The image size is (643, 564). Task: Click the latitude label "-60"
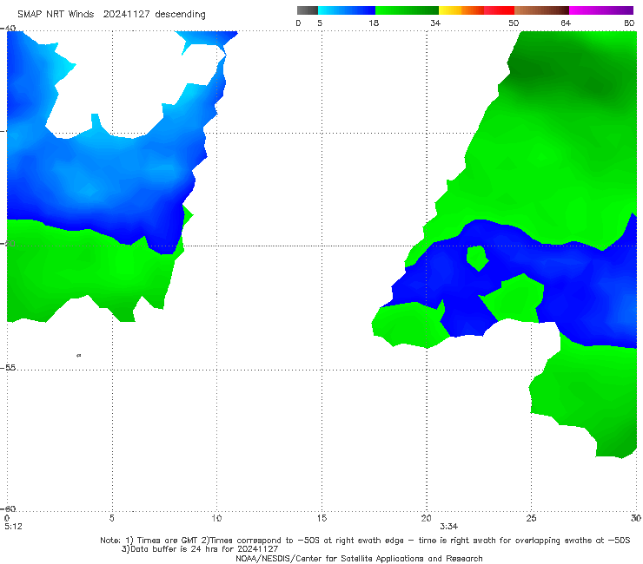click(8, 508)
